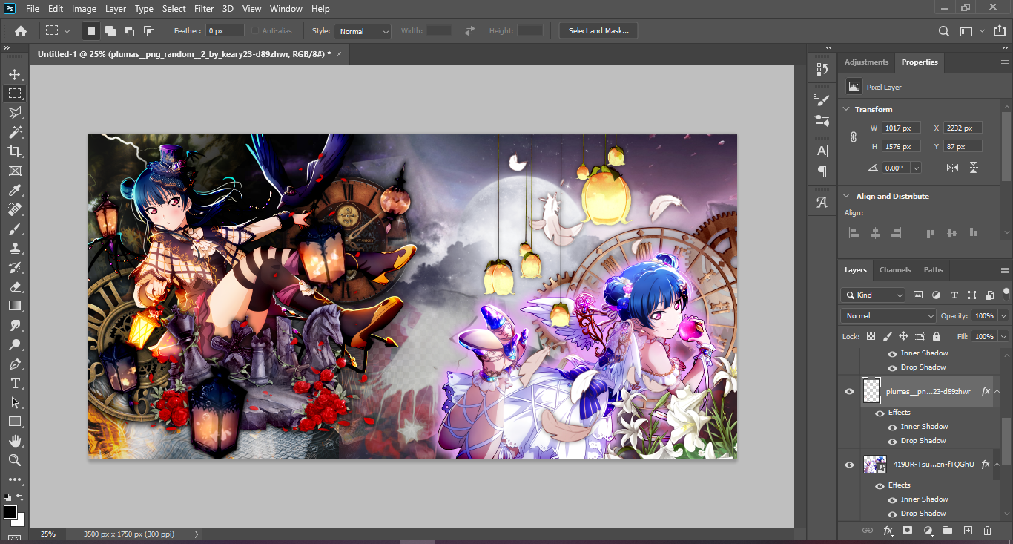
Task: Choose Add to selection mode icon
Action: click(110, 31)
